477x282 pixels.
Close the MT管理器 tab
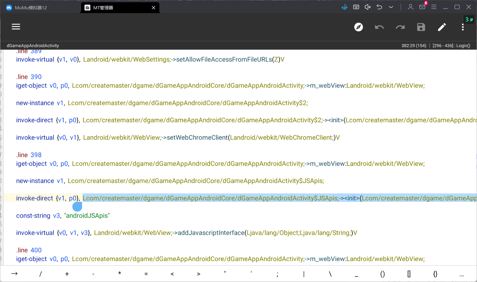(x=153, y=8)
